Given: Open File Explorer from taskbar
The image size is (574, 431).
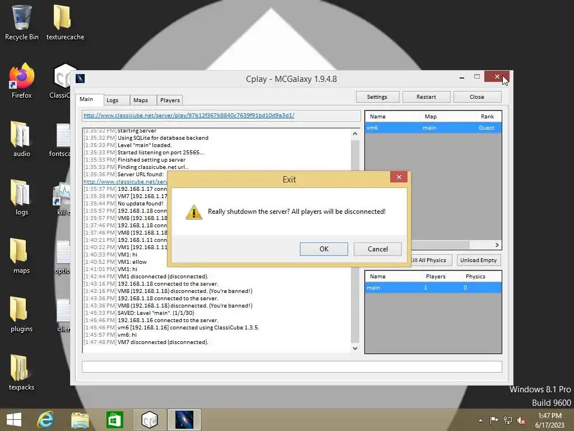Looking at the screenshot, I should pos(80,420).
